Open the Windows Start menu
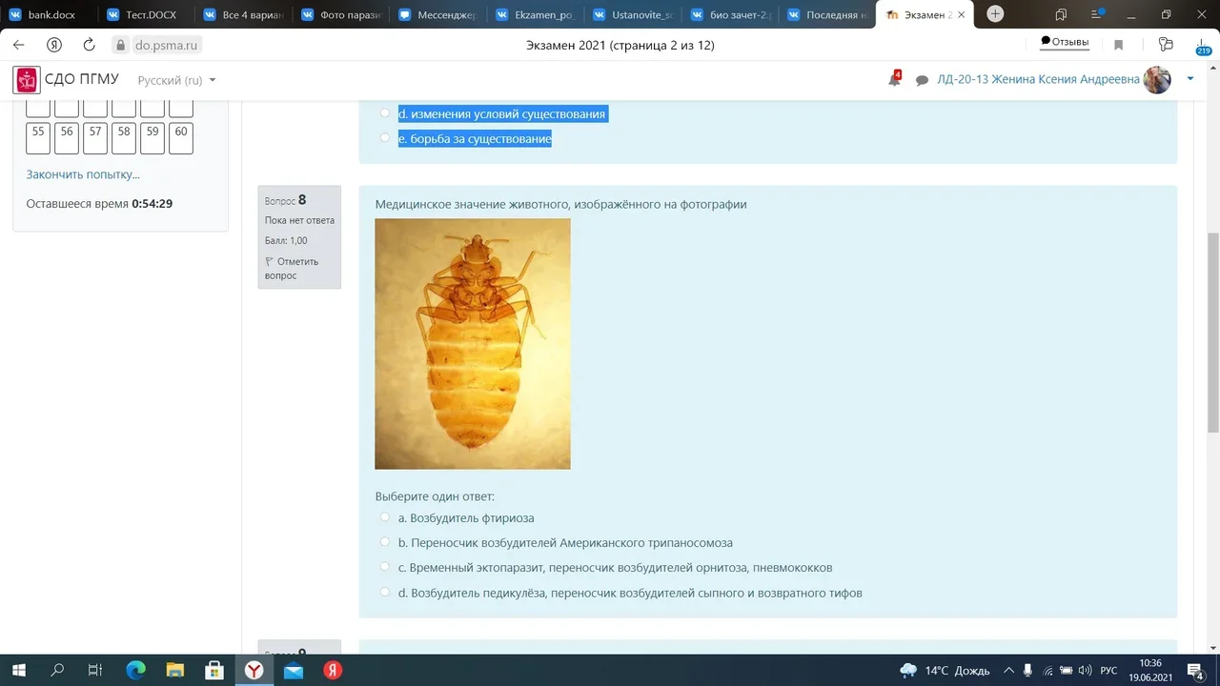Viewport: 1220px width, 686px height. pos(18,670)
